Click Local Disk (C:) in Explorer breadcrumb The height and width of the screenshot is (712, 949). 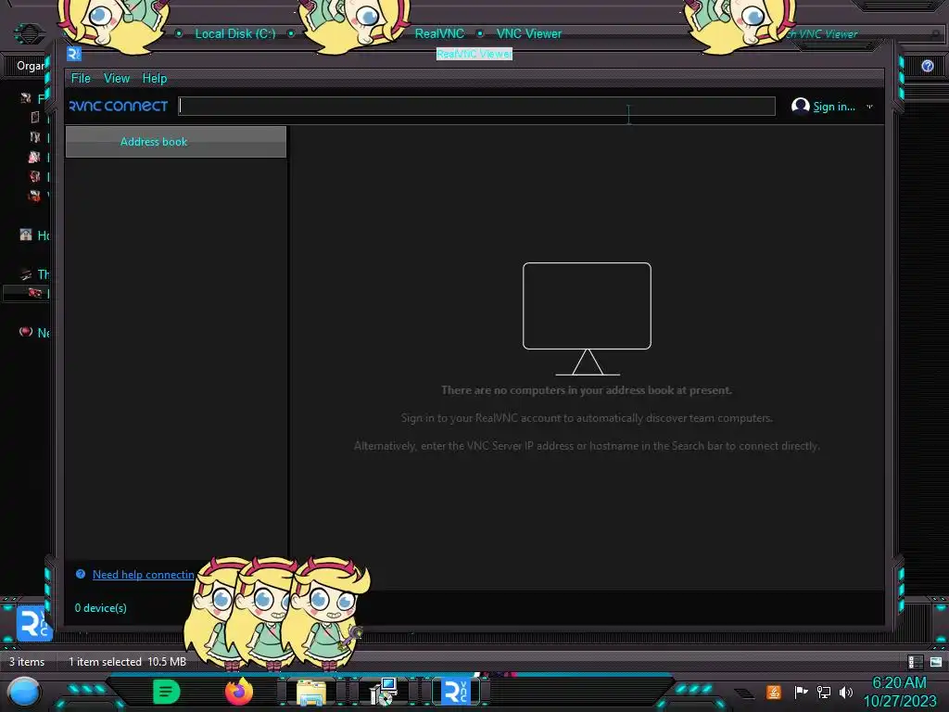[234, 34]
